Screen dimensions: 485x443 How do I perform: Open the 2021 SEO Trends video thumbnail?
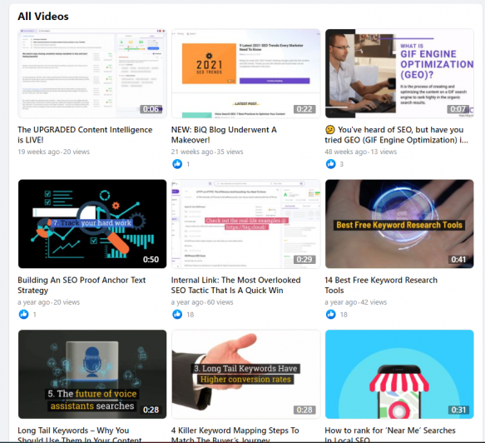pyautogui.click(x=246, y=73)
